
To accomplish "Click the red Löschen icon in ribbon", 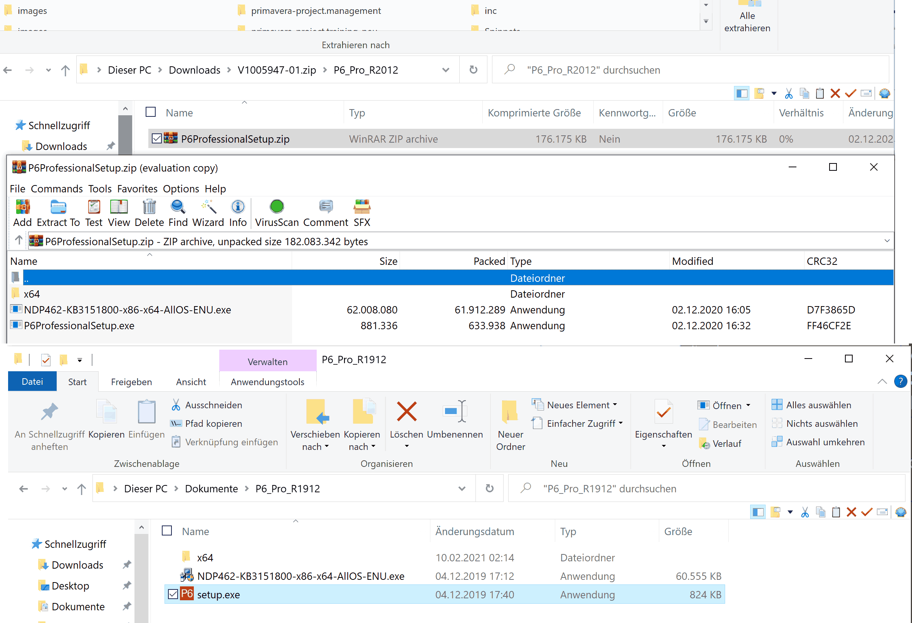I will tap(406, 412).
